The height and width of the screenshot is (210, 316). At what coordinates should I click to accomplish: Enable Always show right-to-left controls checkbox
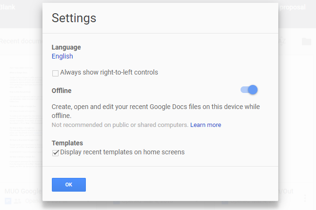click(55, 73)
